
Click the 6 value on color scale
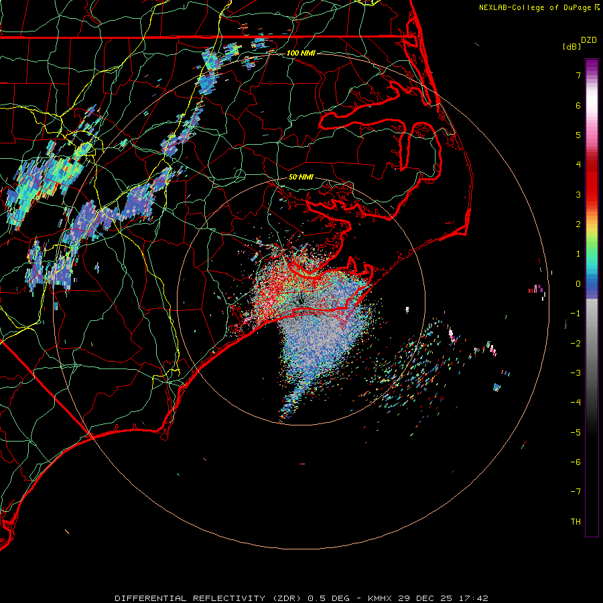click(x=578, y=105)
